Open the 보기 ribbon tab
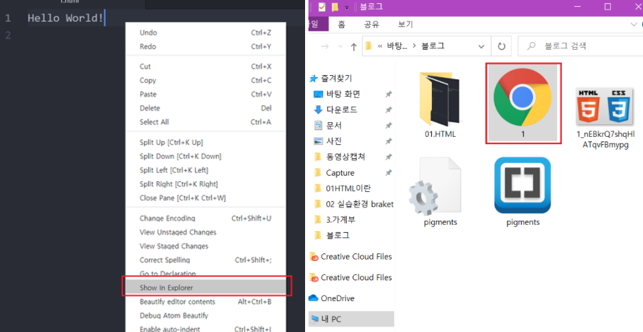This screenshot has height=332, width=643. pos(405,25)
